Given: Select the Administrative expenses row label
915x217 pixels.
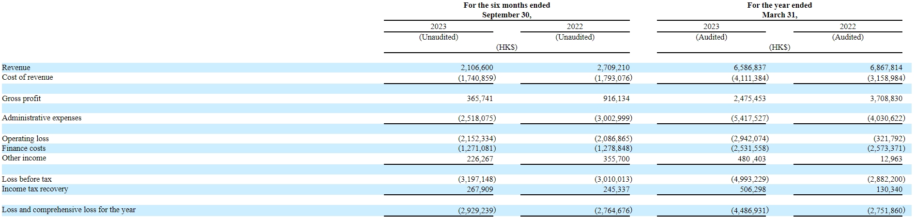Looking at the screenshot, I should (42, 118).
